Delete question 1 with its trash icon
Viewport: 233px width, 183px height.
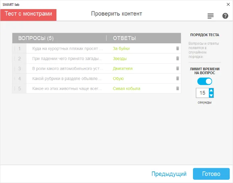click(x=177, y=48)
